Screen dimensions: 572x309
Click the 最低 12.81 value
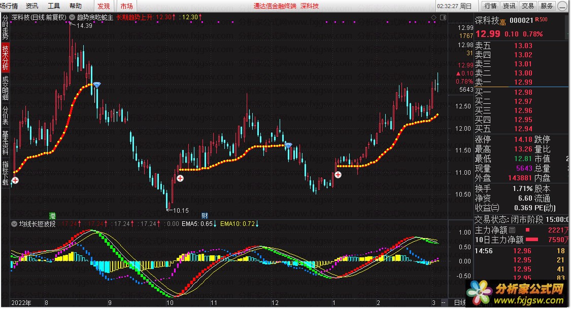[523, 159]
